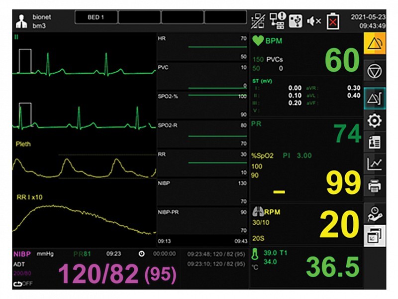398x299 pixels.
Task: Open the patient information card icon
Action: tap(375, 142)
